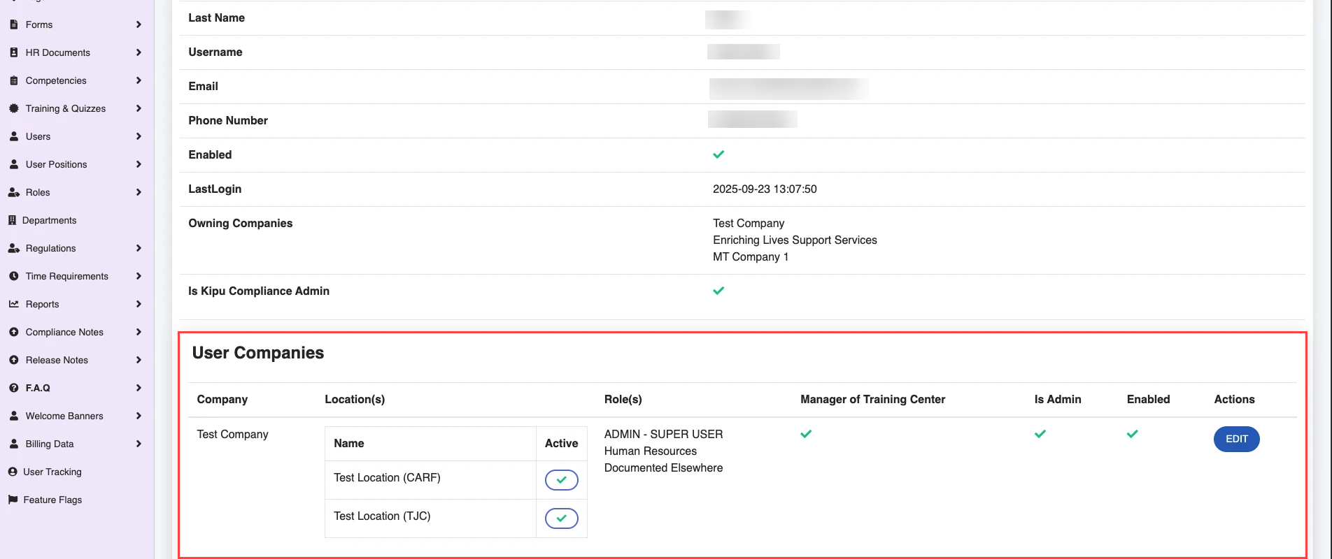
Task: Select User Positions in the sidebar
Action: pos(57,164)
